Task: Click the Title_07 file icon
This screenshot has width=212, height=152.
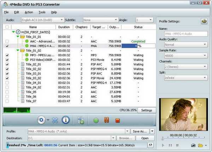Action: click(x=23, y=101)
